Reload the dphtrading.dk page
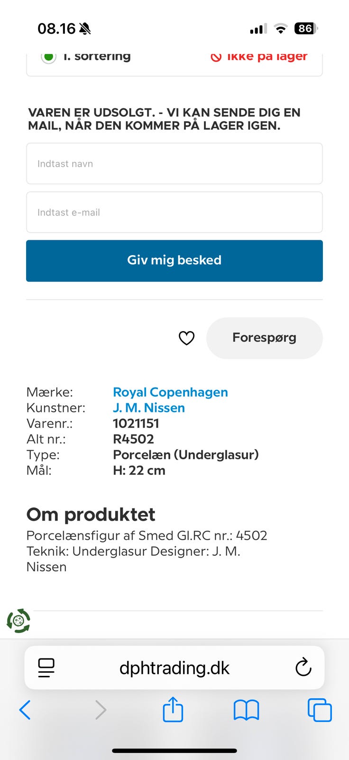 coord(303,668)
